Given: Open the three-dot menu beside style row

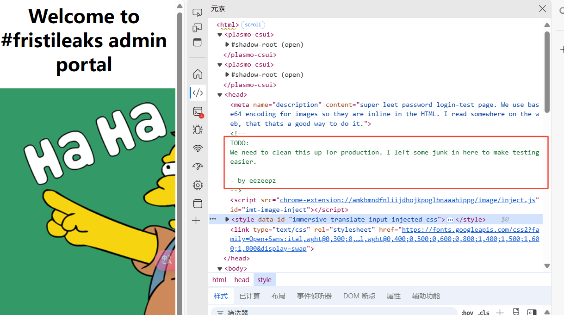Looking at the screenshot, I should [x=213, y=219].
